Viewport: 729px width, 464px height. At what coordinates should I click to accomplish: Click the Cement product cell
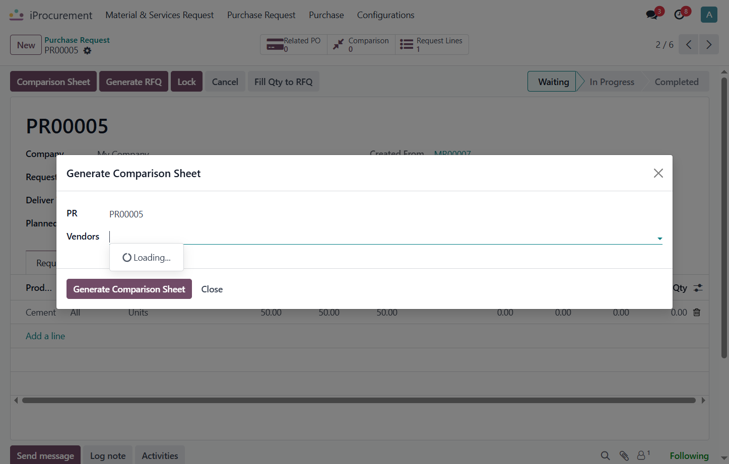point(41,313)
